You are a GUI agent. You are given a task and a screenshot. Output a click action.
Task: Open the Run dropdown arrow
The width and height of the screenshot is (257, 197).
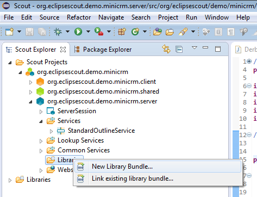88,32
